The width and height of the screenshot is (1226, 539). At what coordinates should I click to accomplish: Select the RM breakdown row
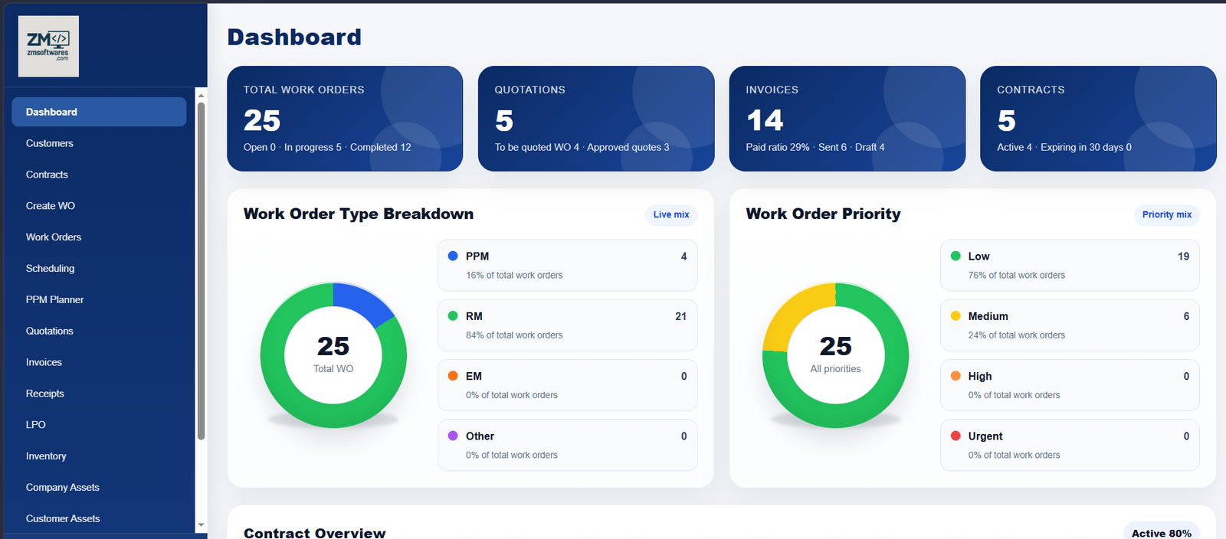pyautogui.click(x=568, y=325)
